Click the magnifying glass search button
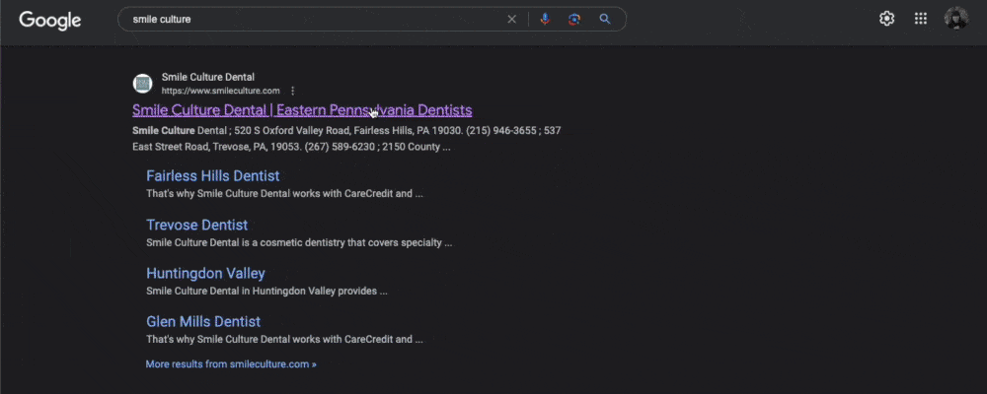Image resolution: width=987 pixels, height=394 pixels. click(x=605, y=19)
